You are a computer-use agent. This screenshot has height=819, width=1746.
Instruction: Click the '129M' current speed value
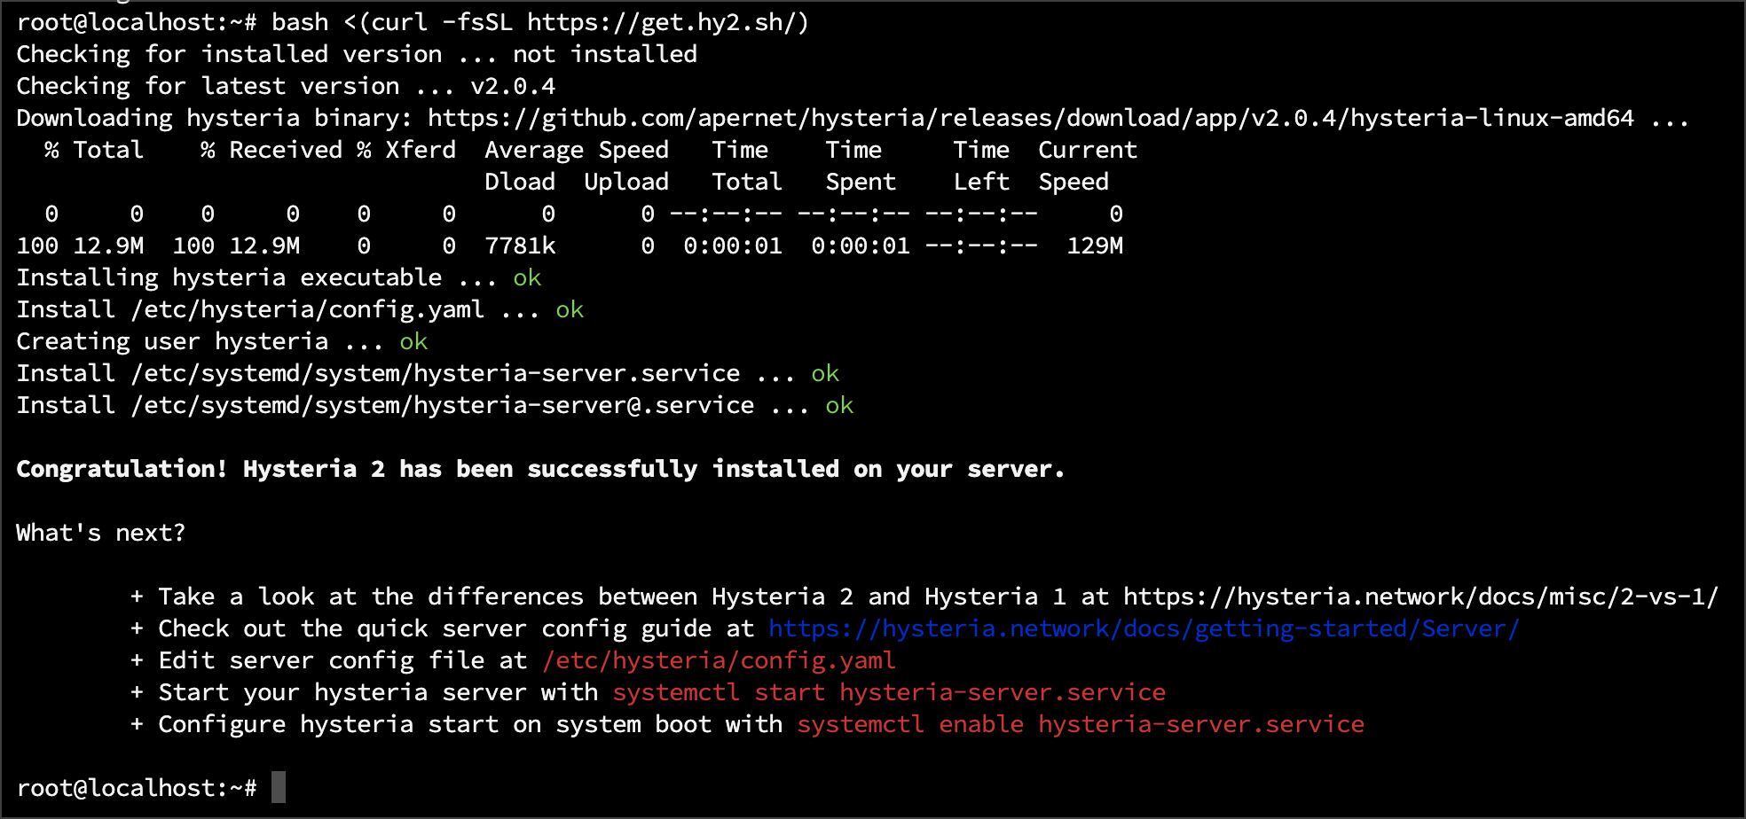coord(1095,246)
